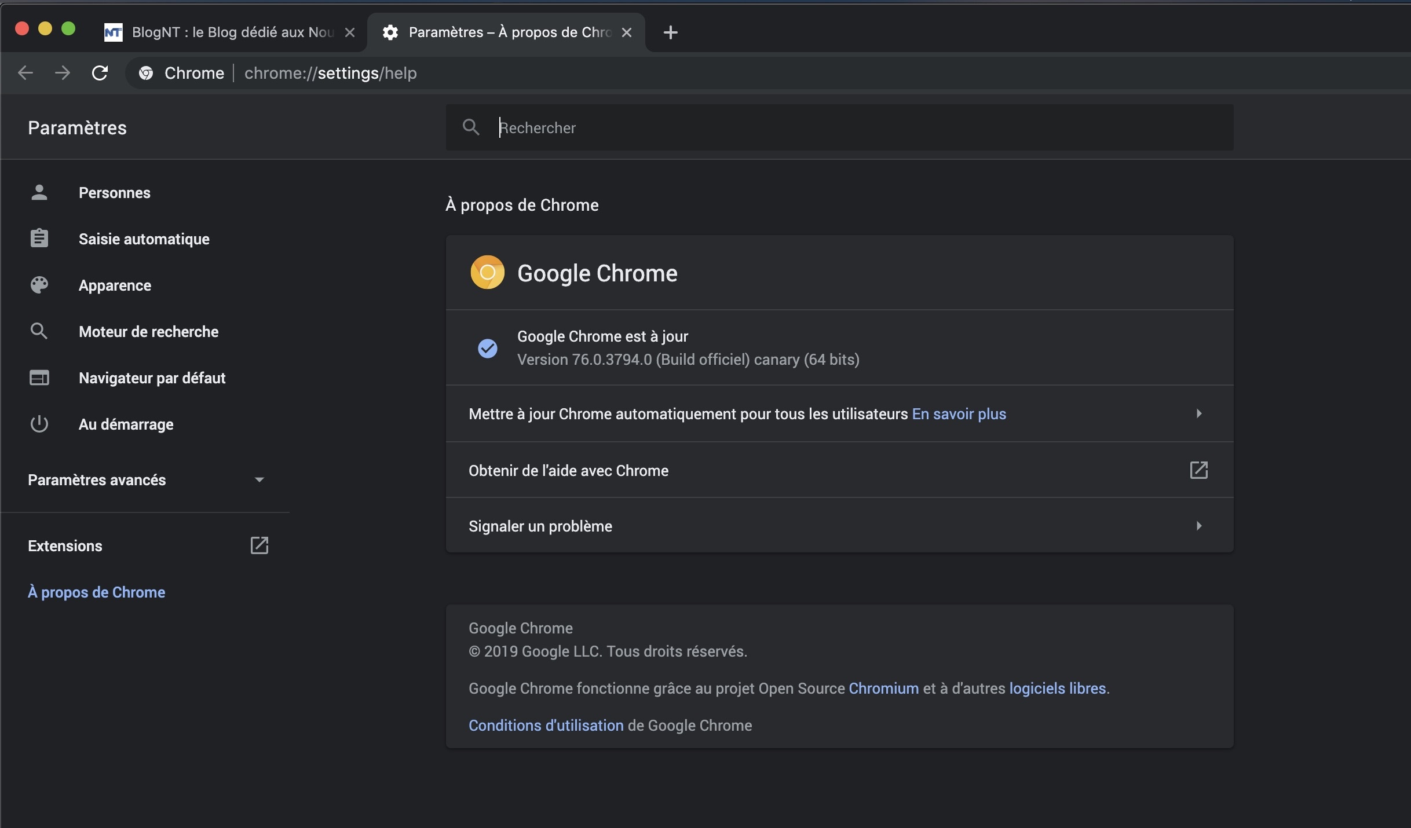
Task: Expand Paramètres avancés section
Action: 145,480
